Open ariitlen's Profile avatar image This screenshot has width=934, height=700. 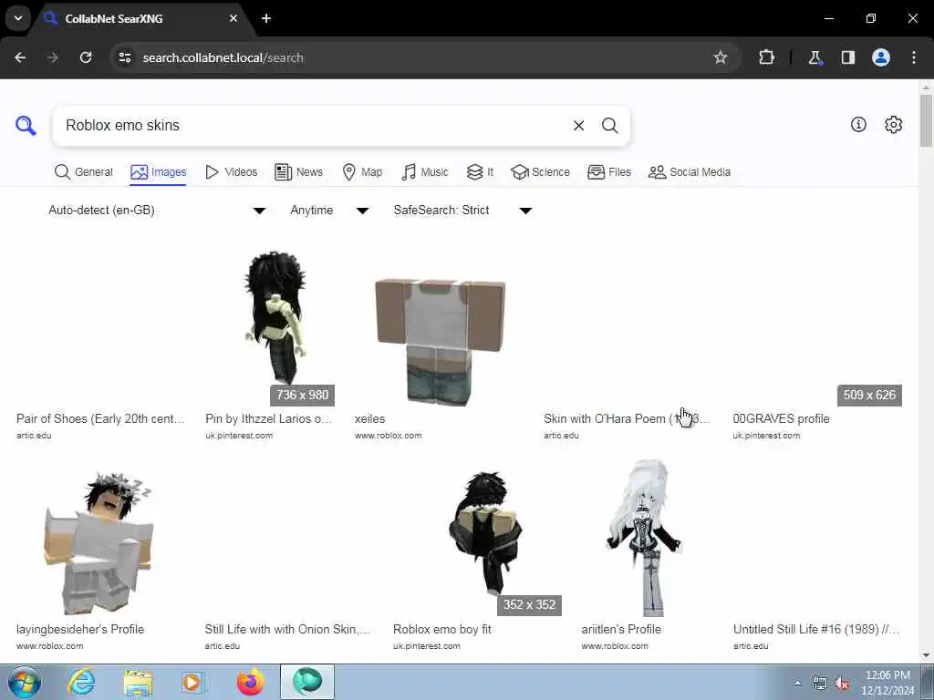643,538
